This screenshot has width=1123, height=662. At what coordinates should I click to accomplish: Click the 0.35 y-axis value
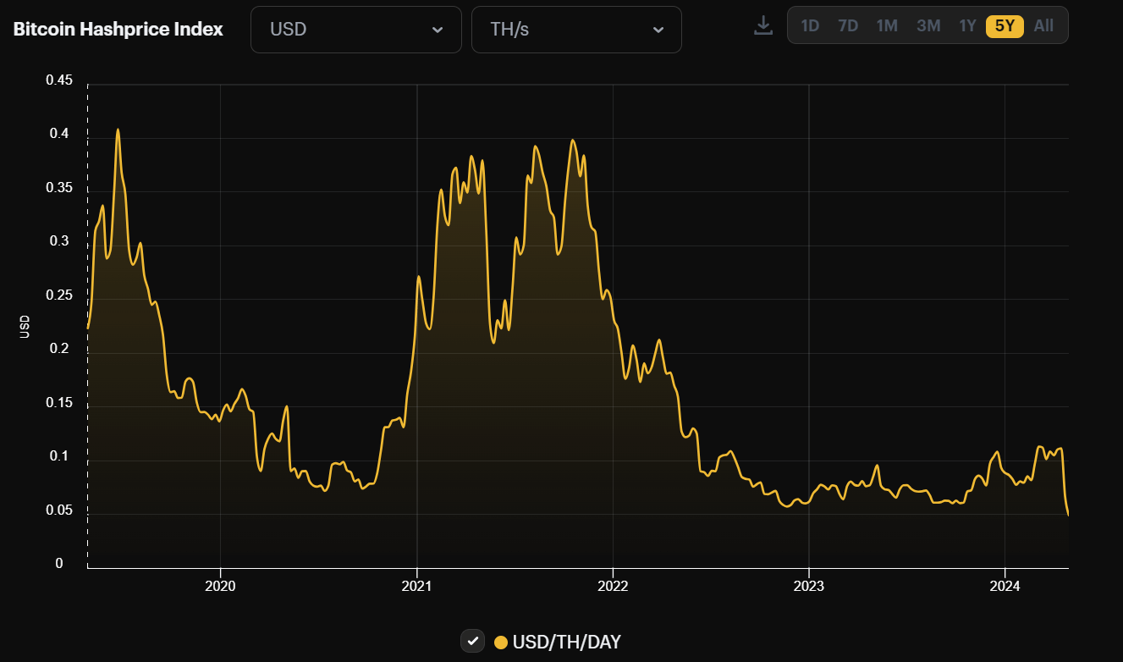coord(59,188)
